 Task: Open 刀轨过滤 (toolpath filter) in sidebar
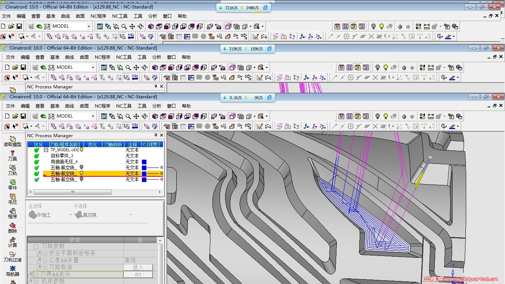point(13,257)
